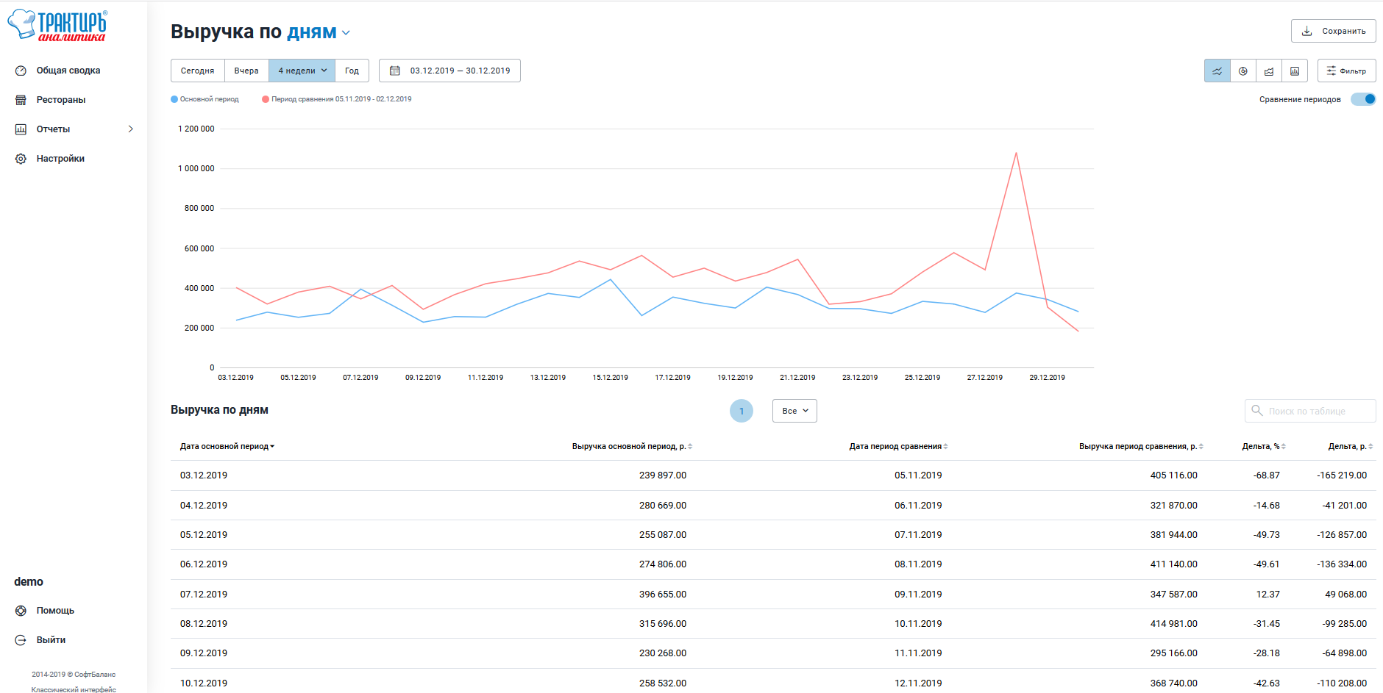Screen dimensions: 1383x693
Task: Toggle Основной период legend series
Action: (205, 99)
